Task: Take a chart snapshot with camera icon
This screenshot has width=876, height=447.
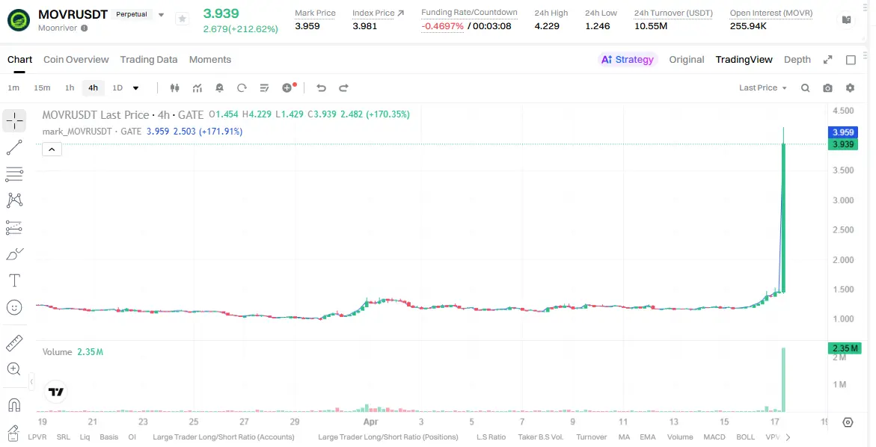Action: point(828,87)
